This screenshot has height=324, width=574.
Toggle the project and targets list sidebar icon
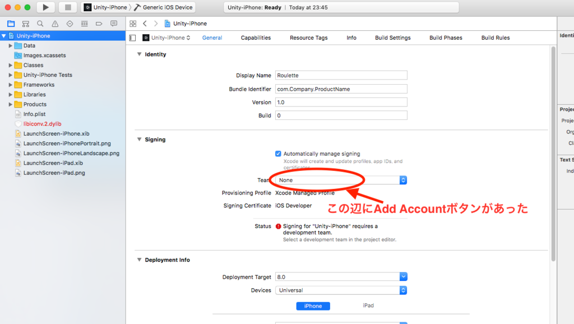pos(132,38)
